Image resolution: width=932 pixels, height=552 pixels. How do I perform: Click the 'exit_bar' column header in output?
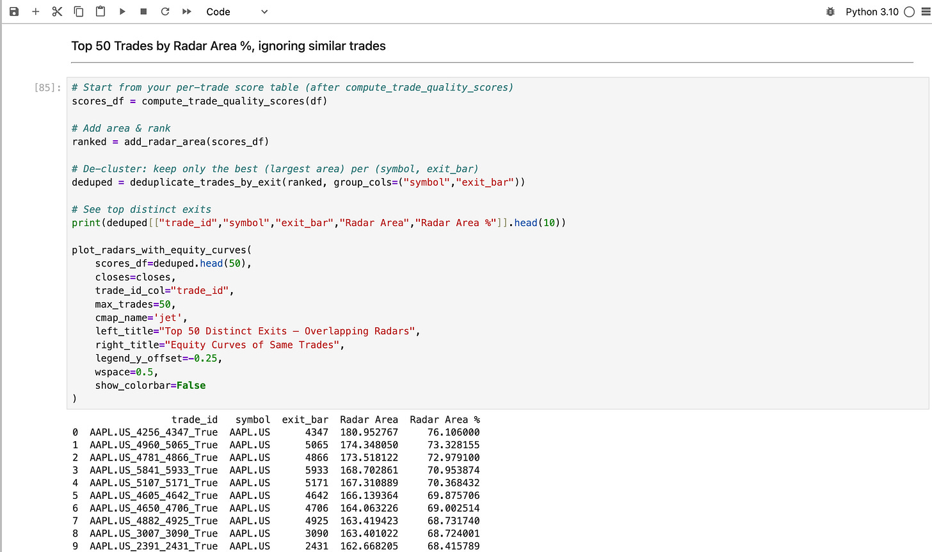[305, 420]
